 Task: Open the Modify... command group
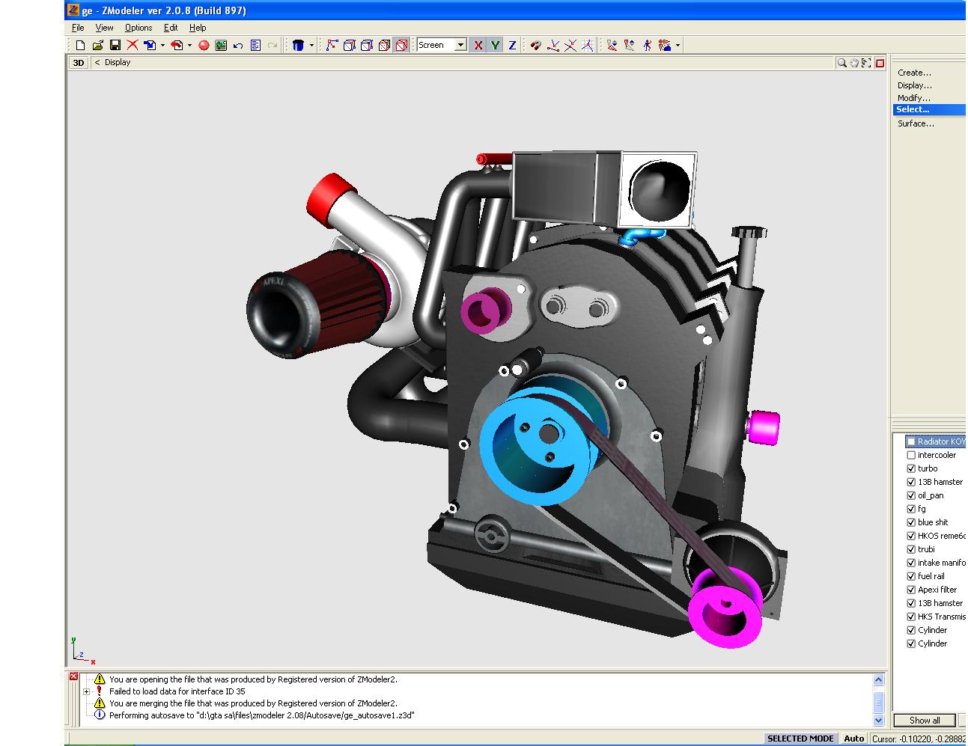coord(913,98)
